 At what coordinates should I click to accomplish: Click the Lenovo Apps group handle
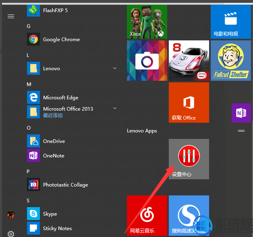click(x=241, y=131)
